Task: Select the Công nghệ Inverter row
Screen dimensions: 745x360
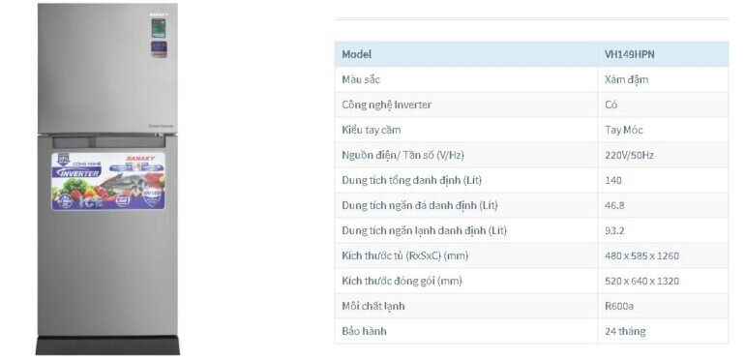Action: (531, 105)
